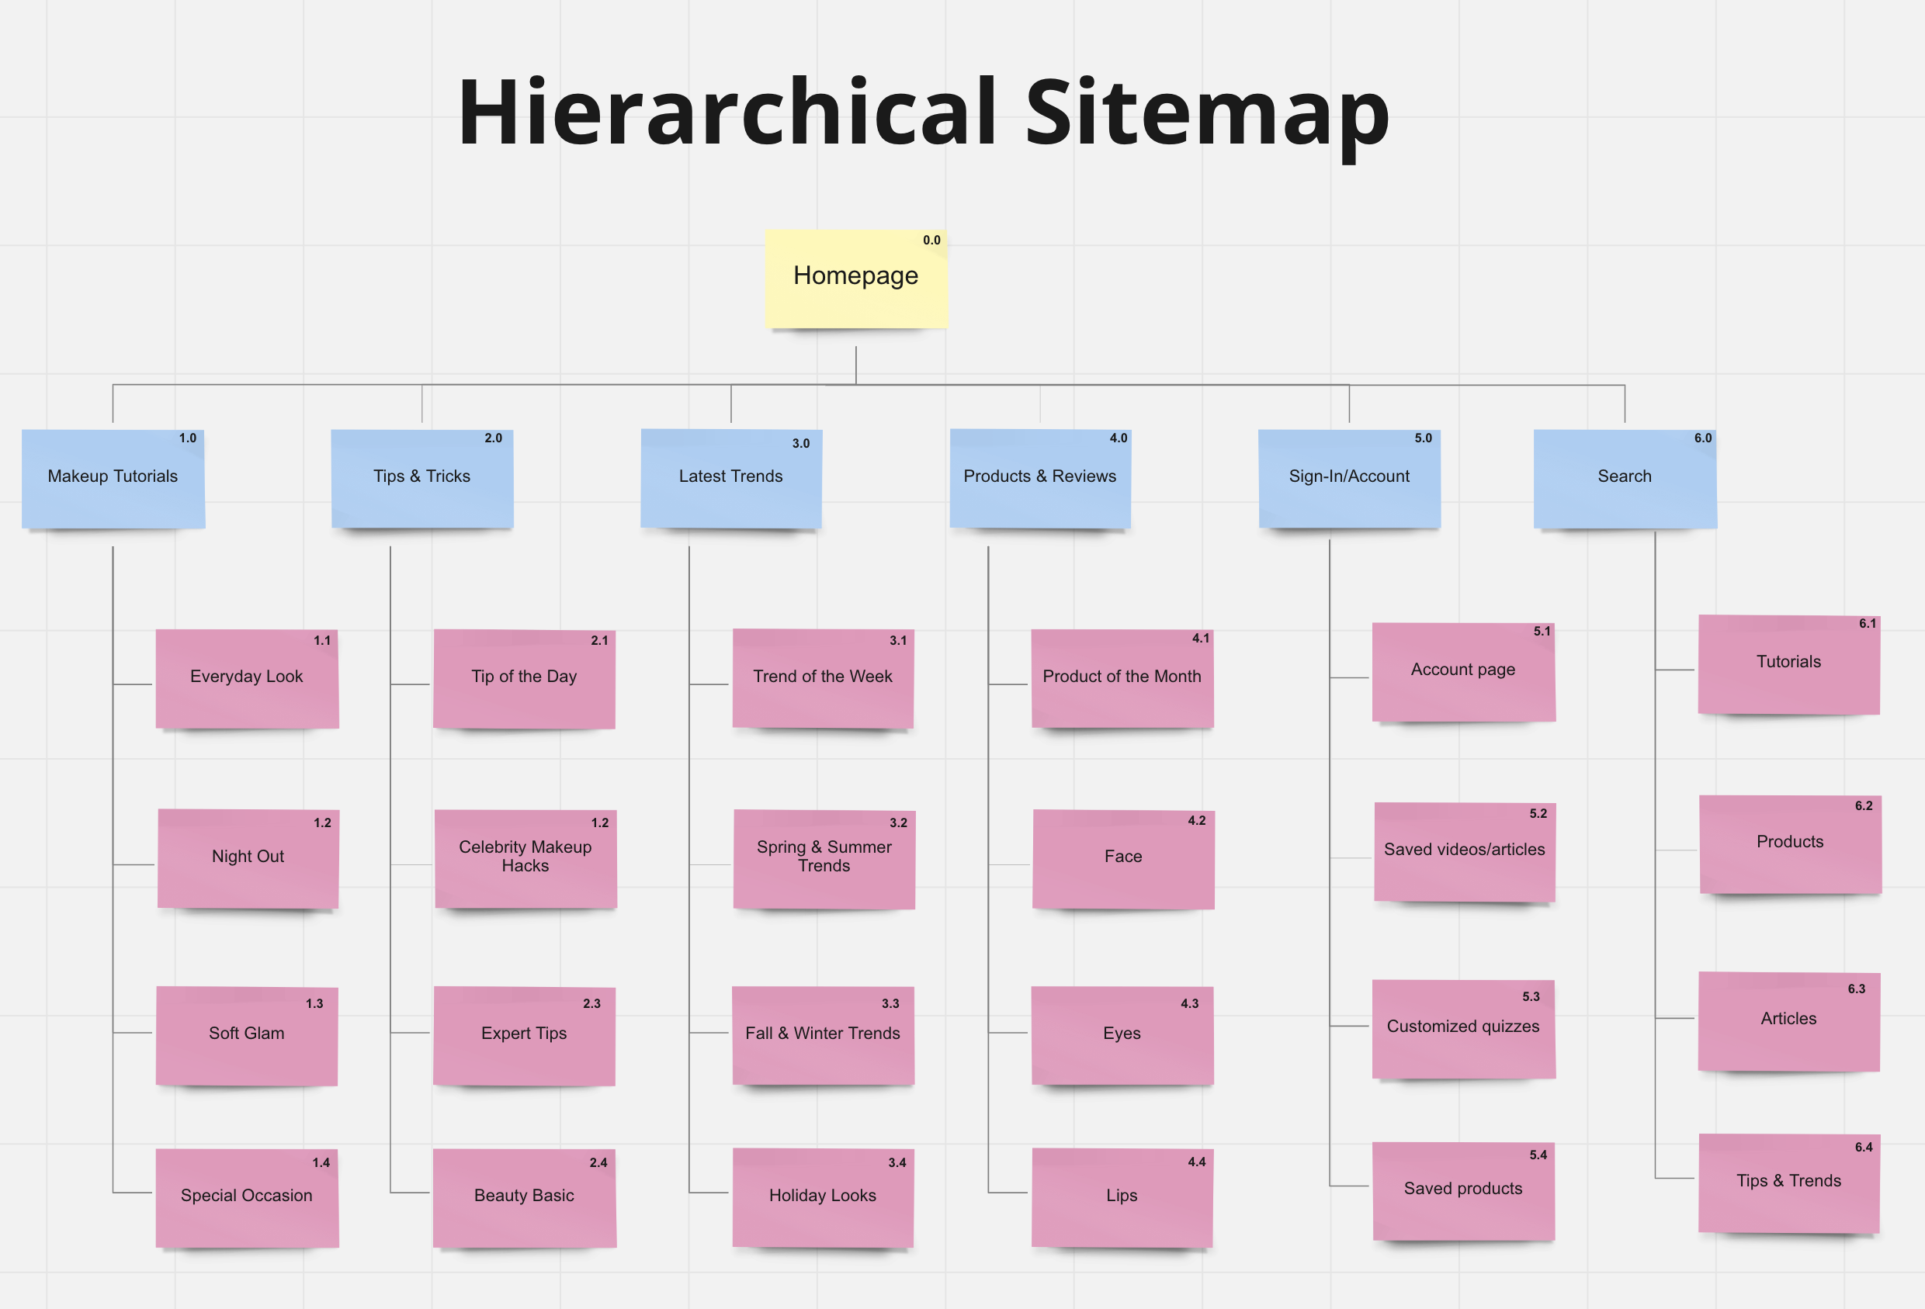Click the Customized quizzes sticky note
1925x1309 pixels.
pos(1463,1028)
